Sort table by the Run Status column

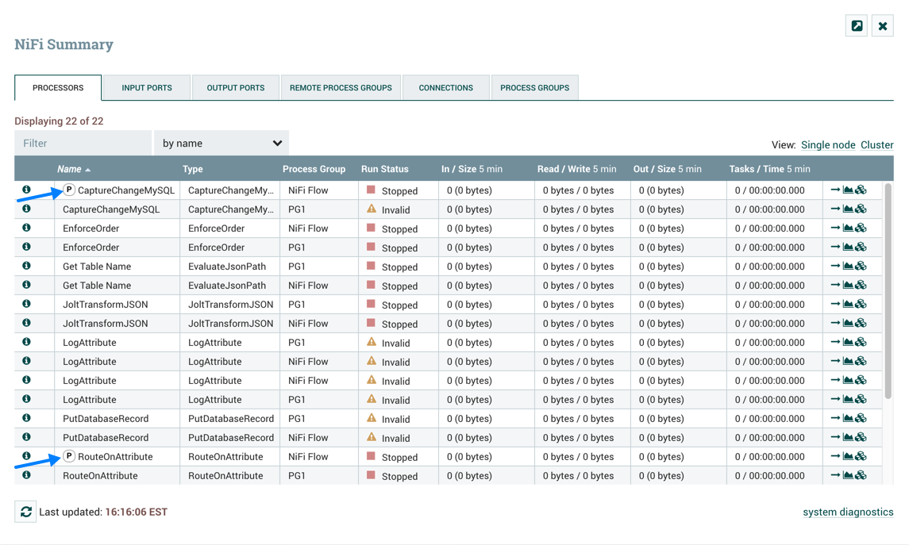pos(384,169)
